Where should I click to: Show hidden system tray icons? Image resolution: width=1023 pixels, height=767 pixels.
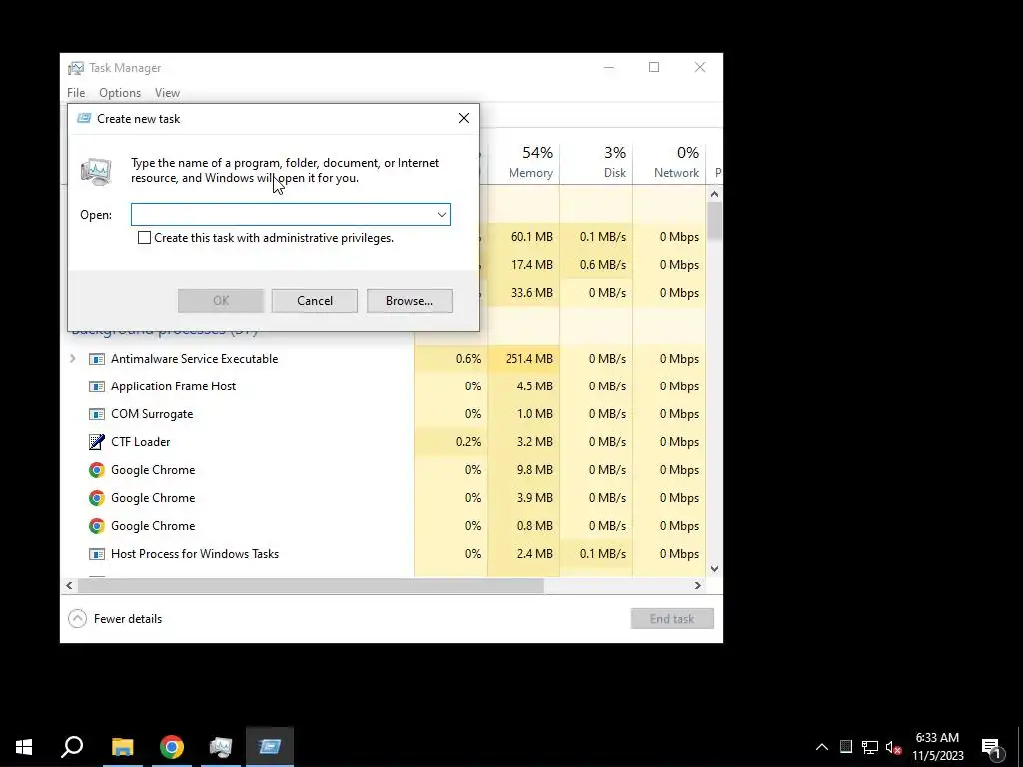pos(822,747)
